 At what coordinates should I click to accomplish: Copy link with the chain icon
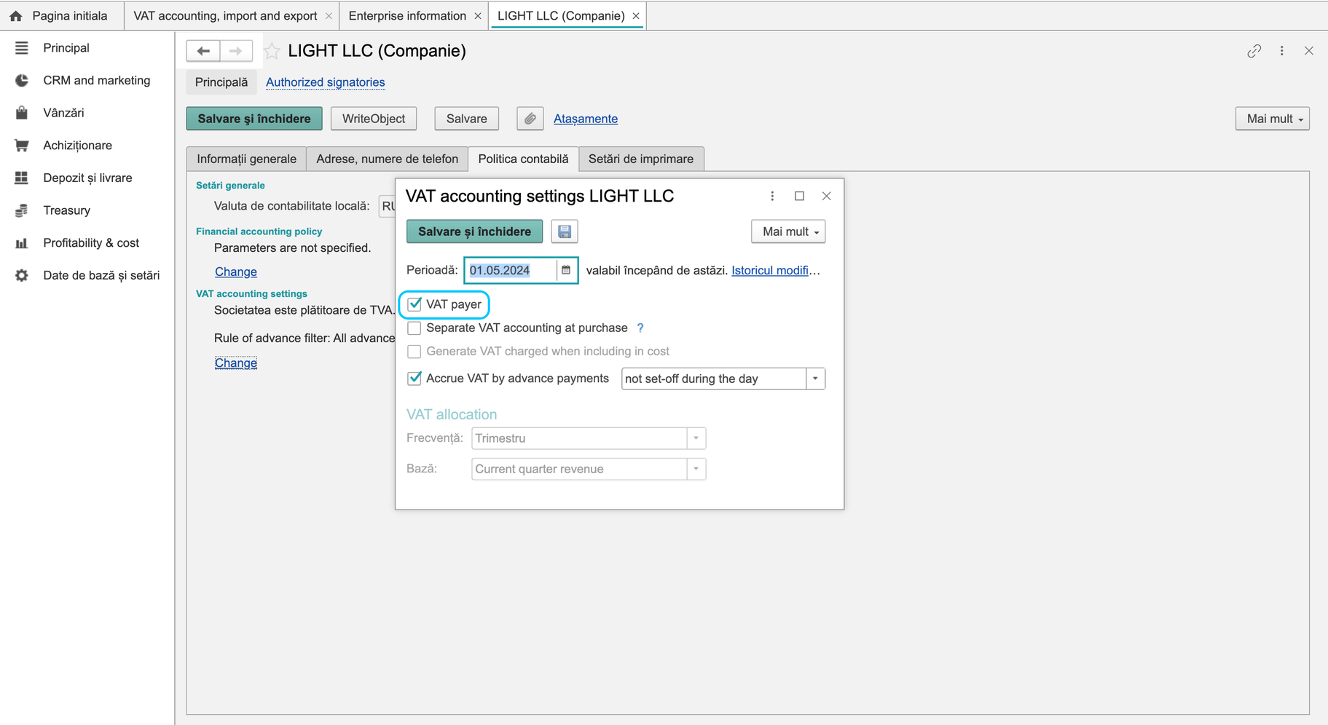click(1254, 51)
